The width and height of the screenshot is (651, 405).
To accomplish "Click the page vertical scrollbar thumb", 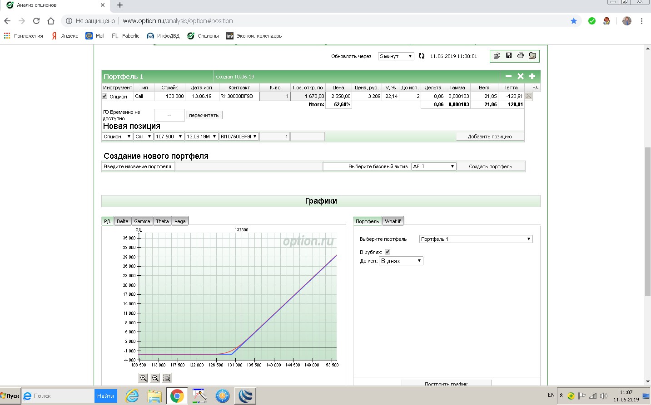I will [647, 222].
